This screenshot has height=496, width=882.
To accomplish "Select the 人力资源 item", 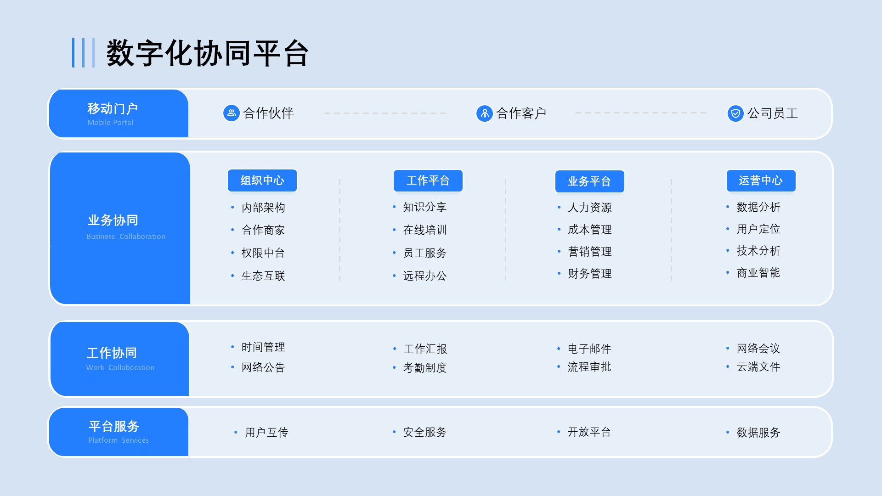I will pyautogui.click(x=590, y=208).
